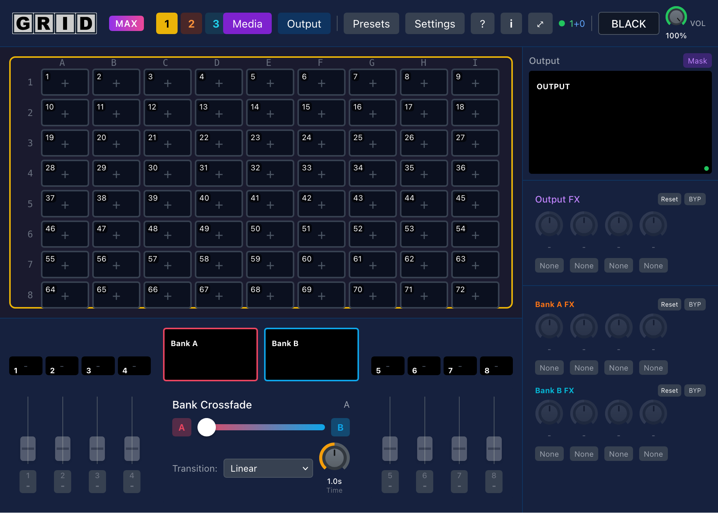Open the first None effect selector under Output FX
This screenshot has height=513, width=718.
tap(549, 265)
